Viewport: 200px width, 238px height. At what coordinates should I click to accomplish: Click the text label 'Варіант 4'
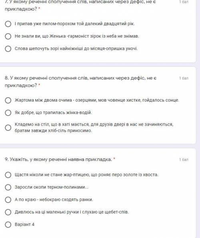(24, 224)
